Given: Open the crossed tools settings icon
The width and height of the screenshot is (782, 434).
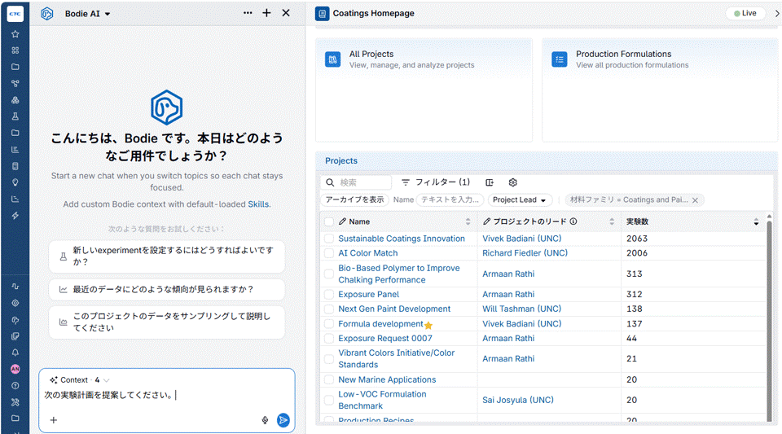Looking at the screenshot, I should pos(15,402).
